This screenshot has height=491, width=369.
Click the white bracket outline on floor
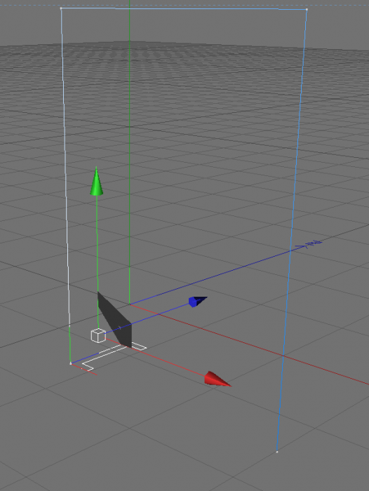click(x=114, y=356)
